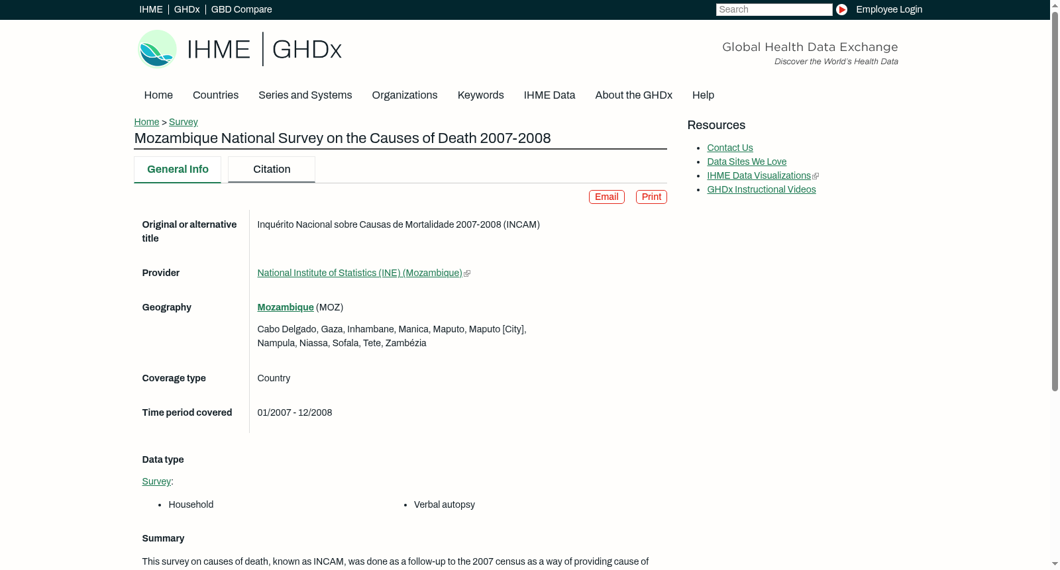Open Data Sites We Love link
The image size is (1060, 570).
(747, 162)
